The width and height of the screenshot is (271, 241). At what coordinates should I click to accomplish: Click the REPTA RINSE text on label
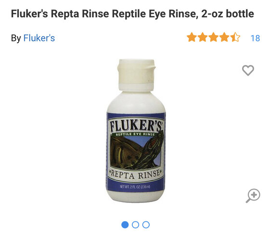[136, 174]
